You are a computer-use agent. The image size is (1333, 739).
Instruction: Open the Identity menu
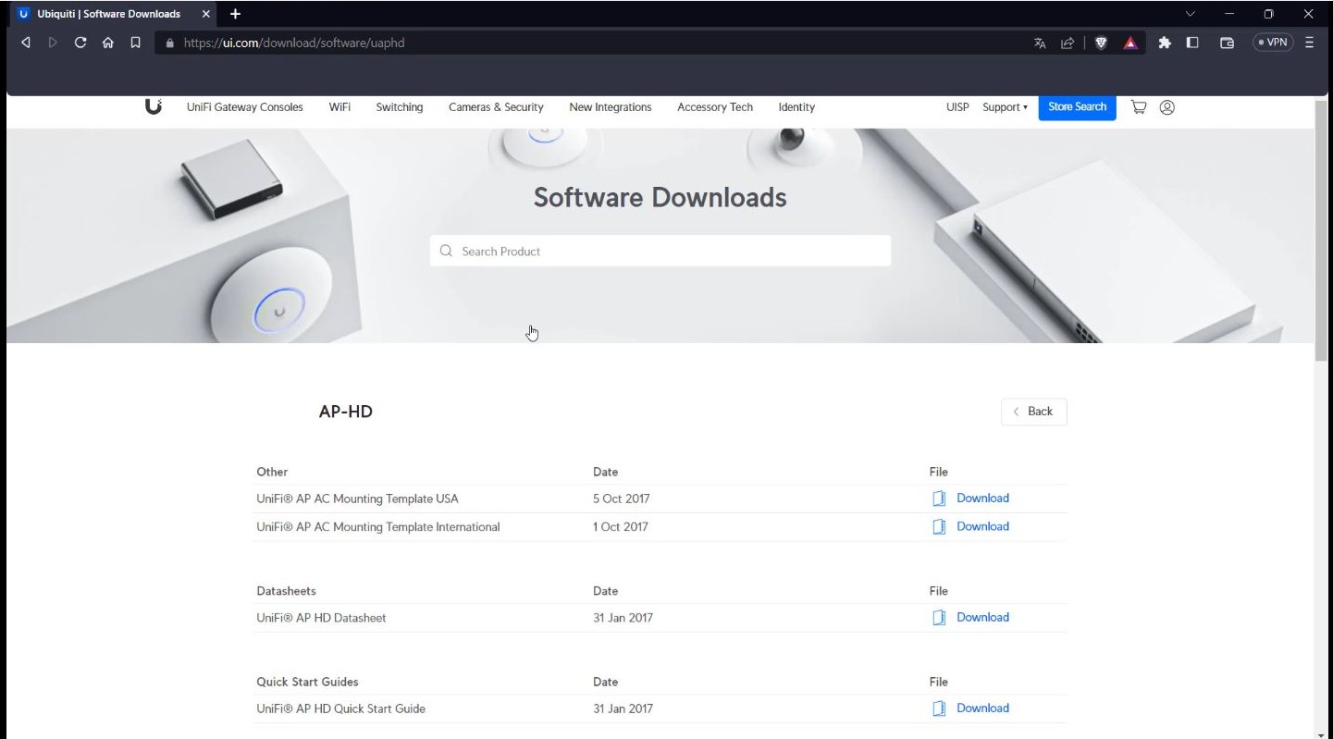point(796,107)
